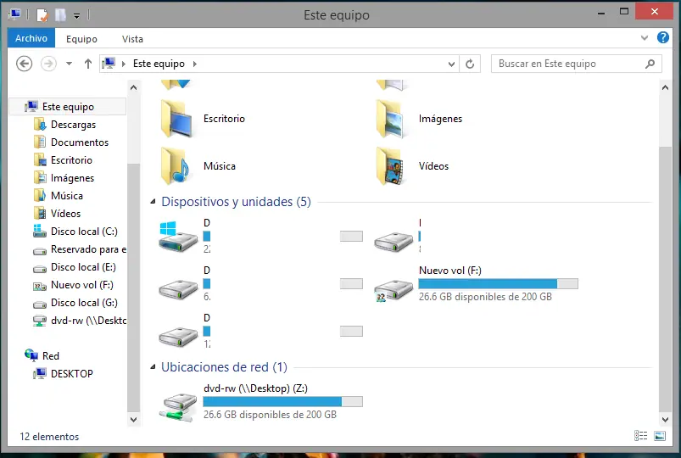Collapse the Dispositivos y unidades group

(153, 202)
